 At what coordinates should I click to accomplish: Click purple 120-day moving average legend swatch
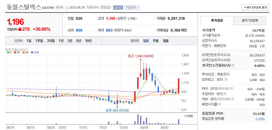point(32,52)
